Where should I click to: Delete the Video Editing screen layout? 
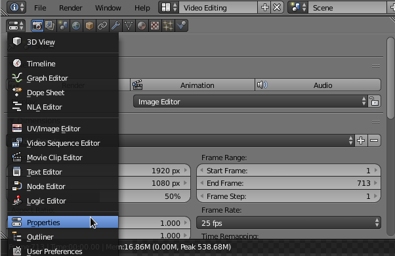pos(277,8)
